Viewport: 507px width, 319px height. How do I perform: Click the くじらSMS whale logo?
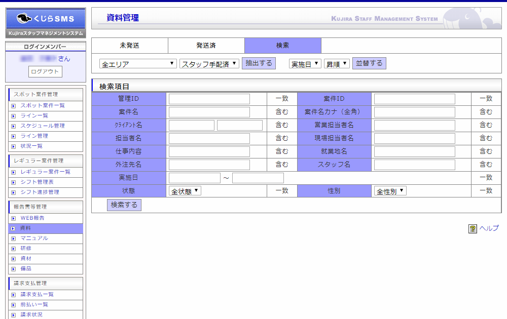pos(46,23)
